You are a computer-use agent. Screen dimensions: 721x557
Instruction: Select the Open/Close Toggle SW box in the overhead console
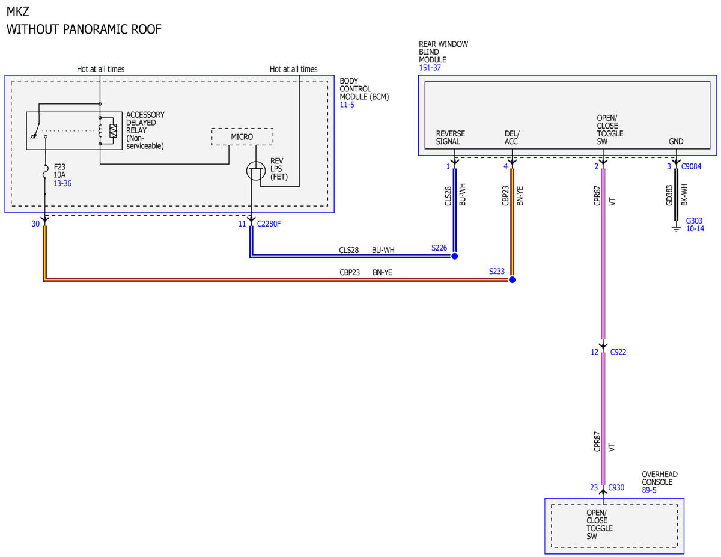(x=614, y=526)
